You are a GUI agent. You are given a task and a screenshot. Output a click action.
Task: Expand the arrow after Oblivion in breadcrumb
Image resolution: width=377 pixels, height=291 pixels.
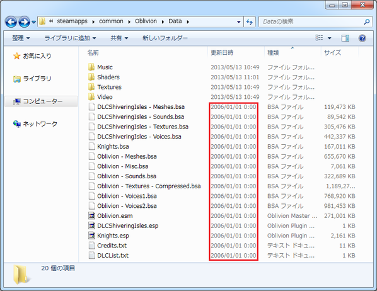coord(163,22)
